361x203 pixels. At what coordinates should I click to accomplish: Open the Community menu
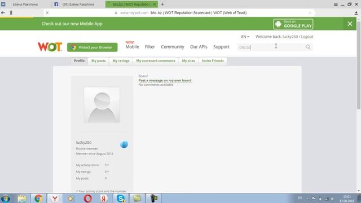point(173,47)
